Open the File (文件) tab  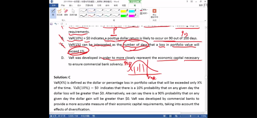coord(54,5)
